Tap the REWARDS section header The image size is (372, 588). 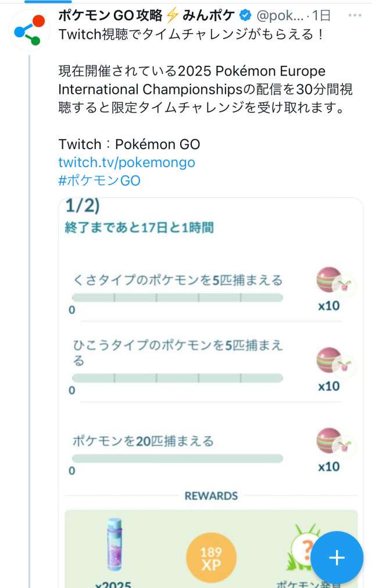(x=211, y=496)
